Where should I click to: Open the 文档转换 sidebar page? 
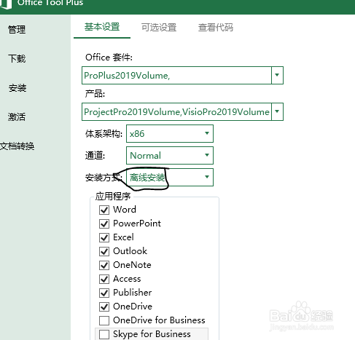[17, 146]
